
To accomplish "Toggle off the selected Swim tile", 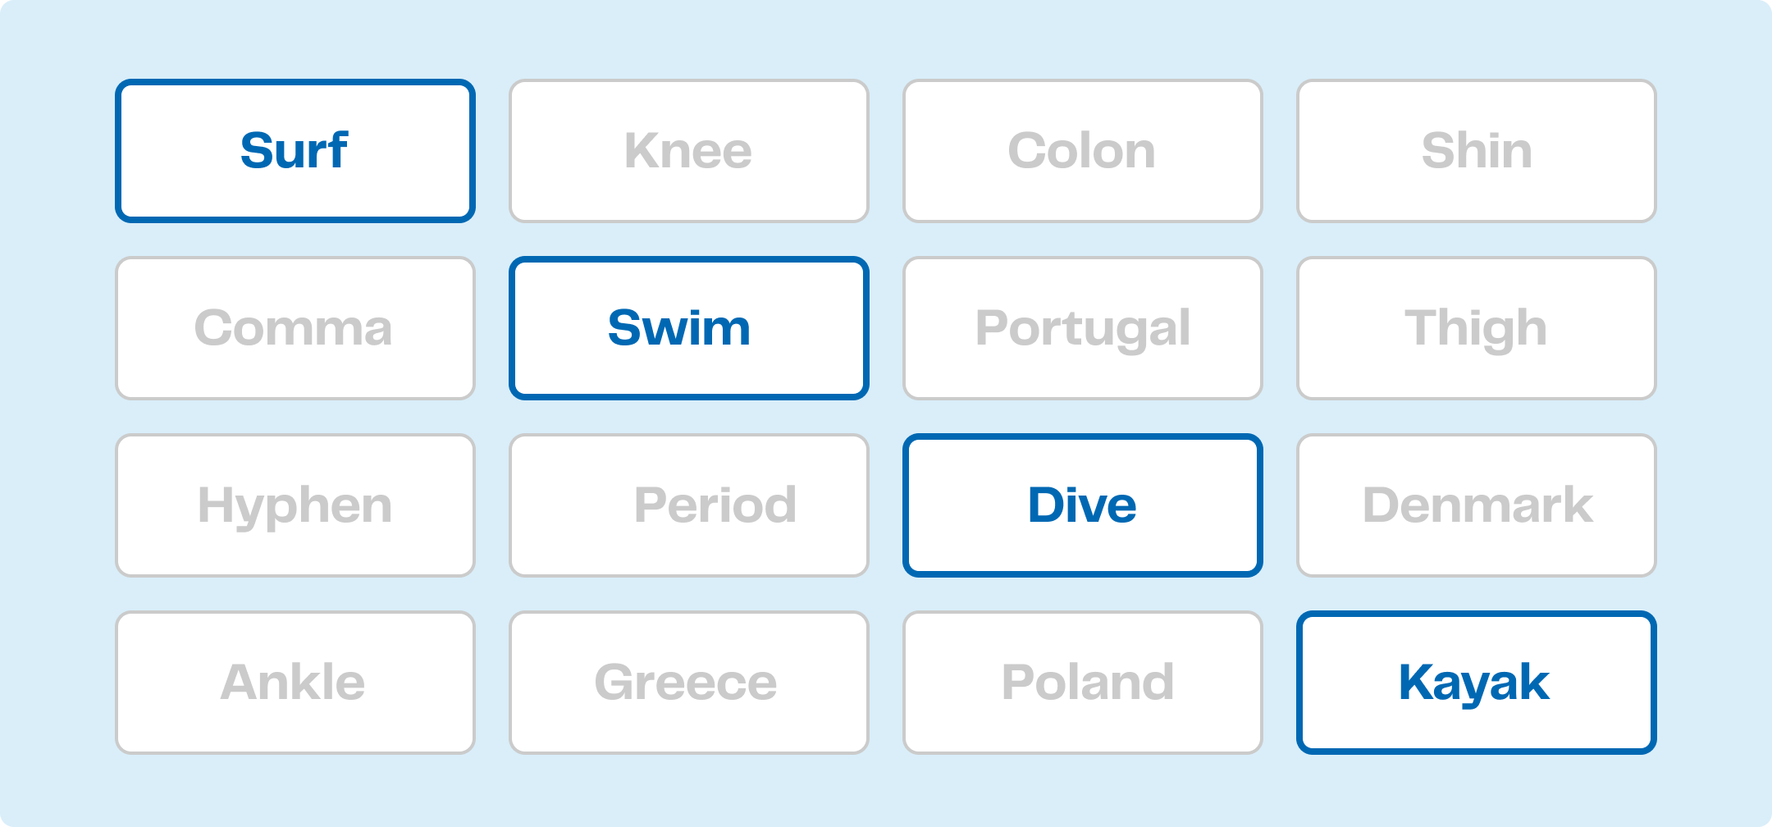I will pos(689,328).
